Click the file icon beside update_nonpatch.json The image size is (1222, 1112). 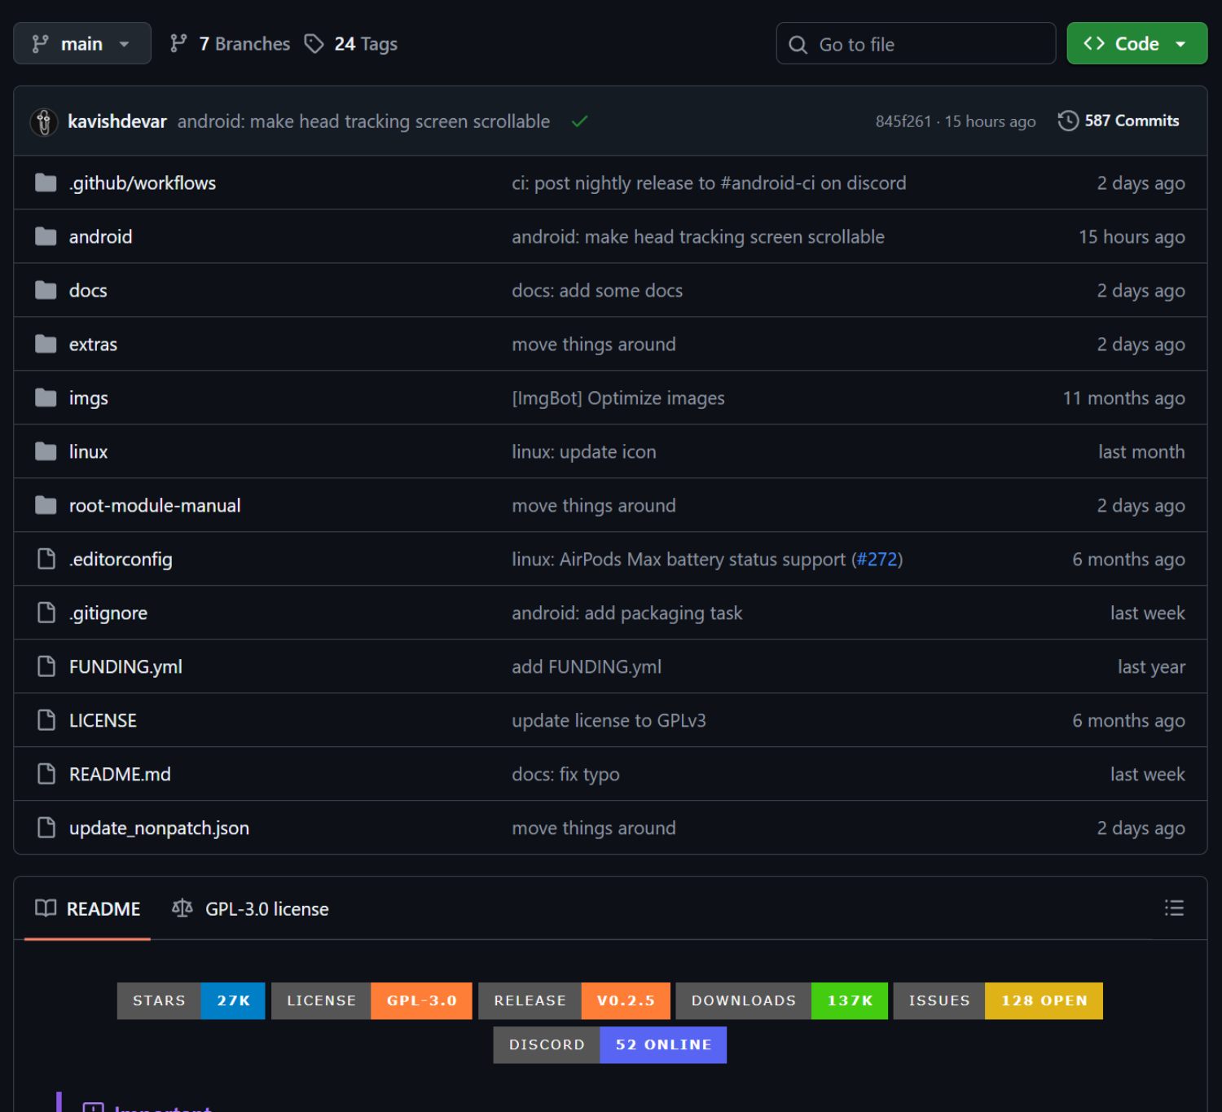pyautogui.click(x=46, y=828)
